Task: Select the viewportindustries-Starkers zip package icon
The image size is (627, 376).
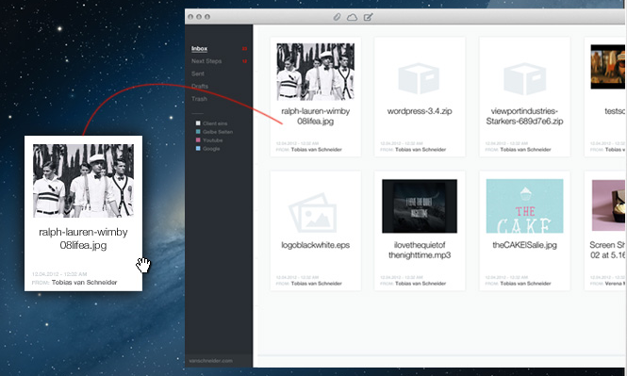Action: pos(524,78)
